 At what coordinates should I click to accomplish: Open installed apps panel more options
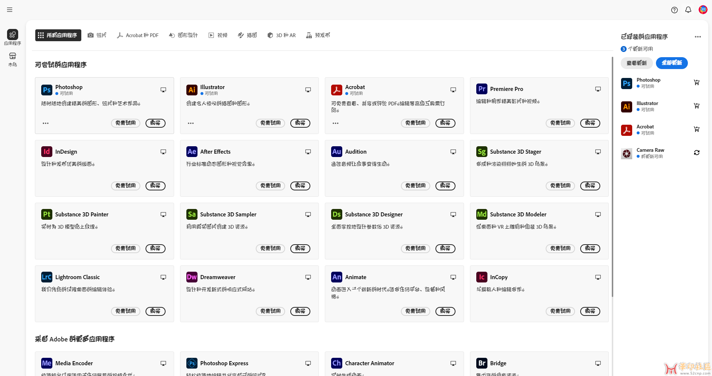pos(698,37)
